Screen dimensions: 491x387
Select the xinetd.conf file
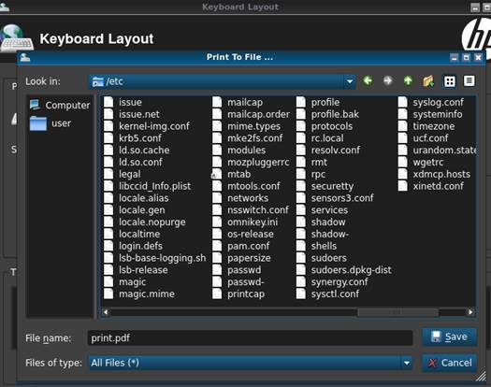pyautogui.click(x=431, y=186)
